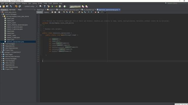Click the toggle bookmark icon
The width and height of the screenshot is (188, 105).
click(85, 12)
